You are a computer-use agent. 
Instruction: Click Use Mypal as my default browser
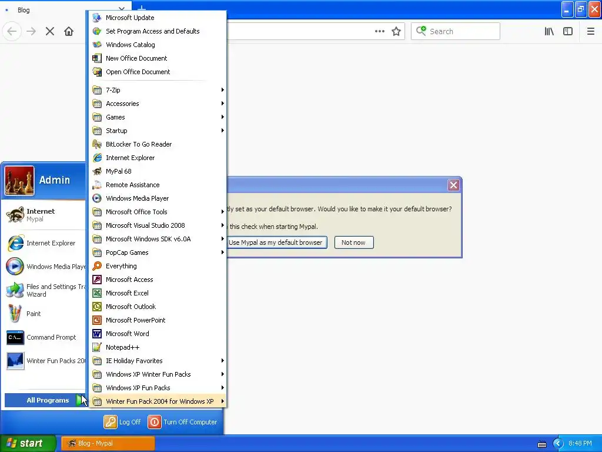click(276, 242)
